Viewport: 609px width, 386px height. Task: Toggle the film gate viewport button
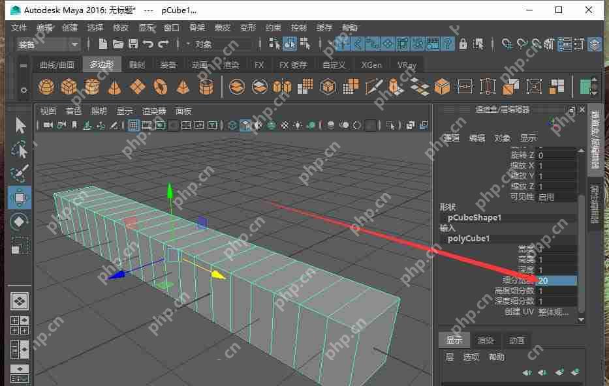tap(146, 125)
